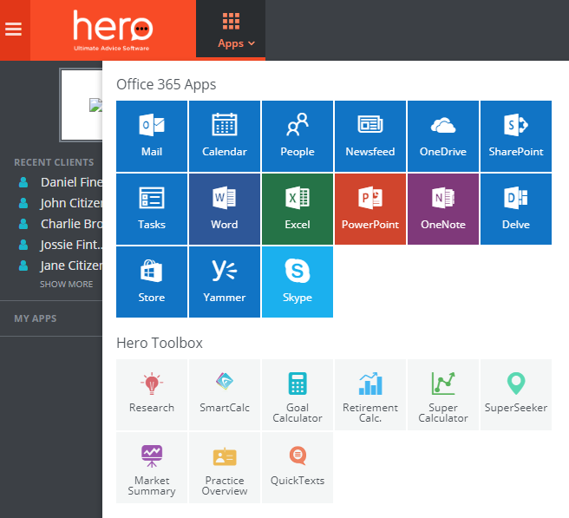
Task: Click the hero logo
Action: (x=113, y=30)
